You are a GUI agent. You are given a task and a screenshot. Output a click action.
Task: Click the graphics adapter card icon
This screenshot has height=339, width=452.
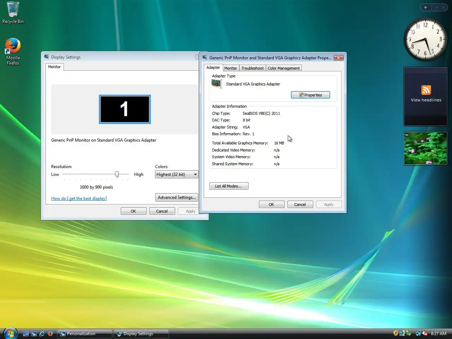pos(216,84)
